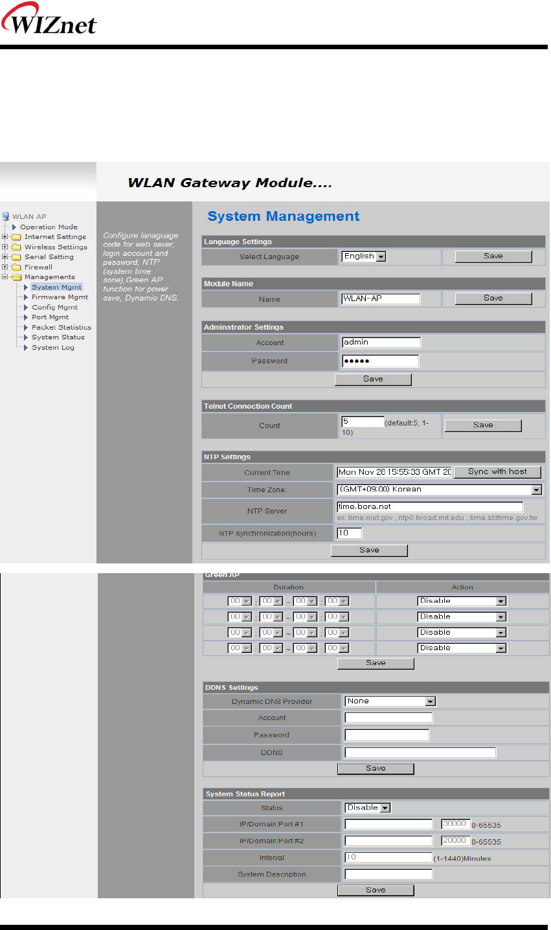
Task: Save the Module Name
Action: tap(493, 299)
